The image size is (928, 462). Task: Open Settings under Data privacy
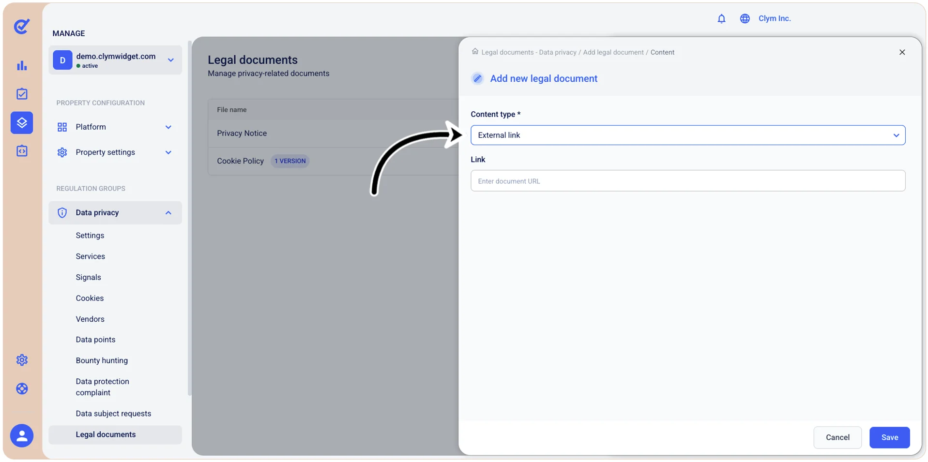(x=90, y=236)
